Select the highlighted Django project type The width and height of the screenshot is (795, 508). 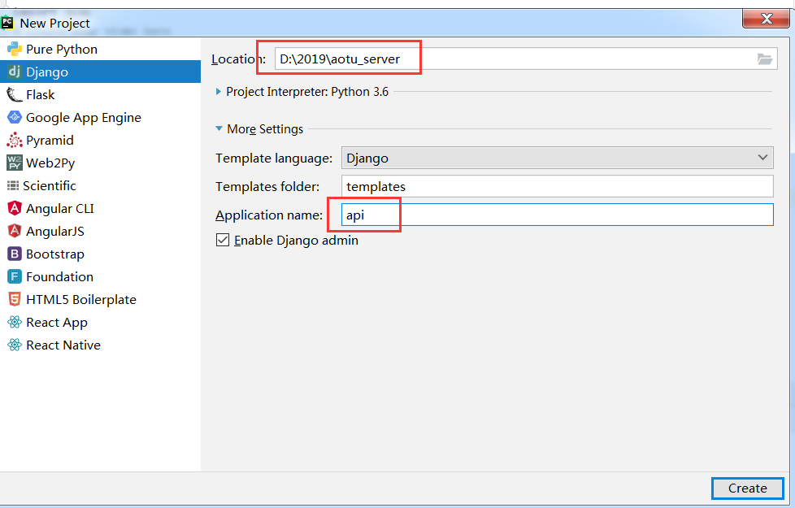click(x=100, y=72)
